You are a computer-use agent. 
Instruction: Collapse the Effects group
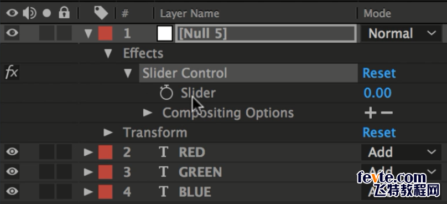[x=108, y=53]
